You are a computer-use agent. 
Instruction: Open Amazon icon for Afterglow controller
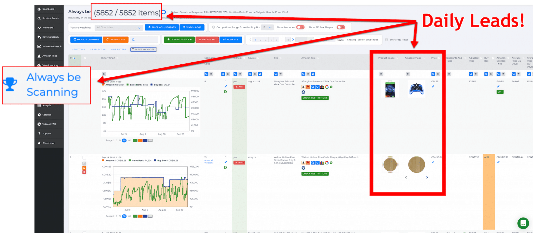click(303, 87)
